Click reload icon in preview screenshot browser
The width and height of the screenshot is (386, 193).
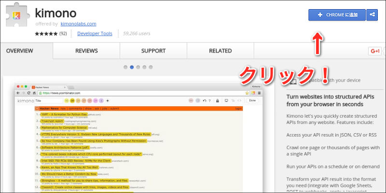(x=29, y=93)
